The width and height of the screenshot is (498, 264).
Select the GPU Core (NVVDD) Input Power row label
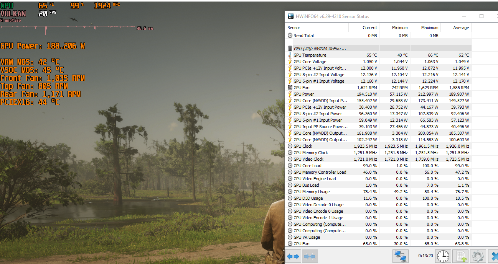pos(320,101)
